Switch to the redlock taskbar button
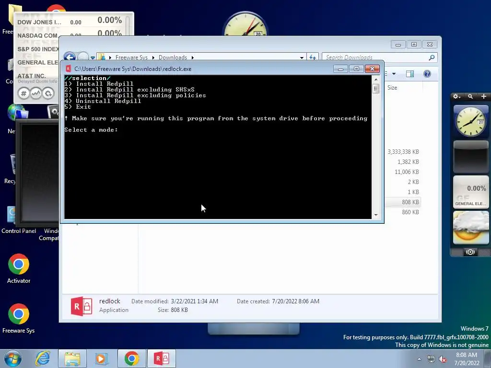491x368 pixels. click(x=162, y=358)
